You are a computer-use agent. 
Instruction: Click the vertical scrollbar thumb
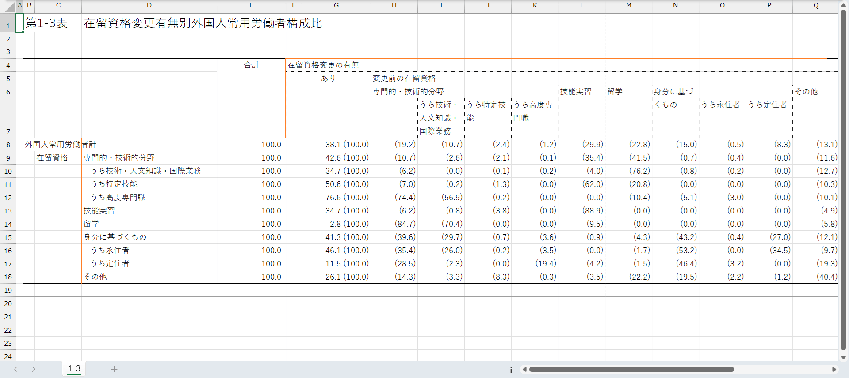click(843, 176)
